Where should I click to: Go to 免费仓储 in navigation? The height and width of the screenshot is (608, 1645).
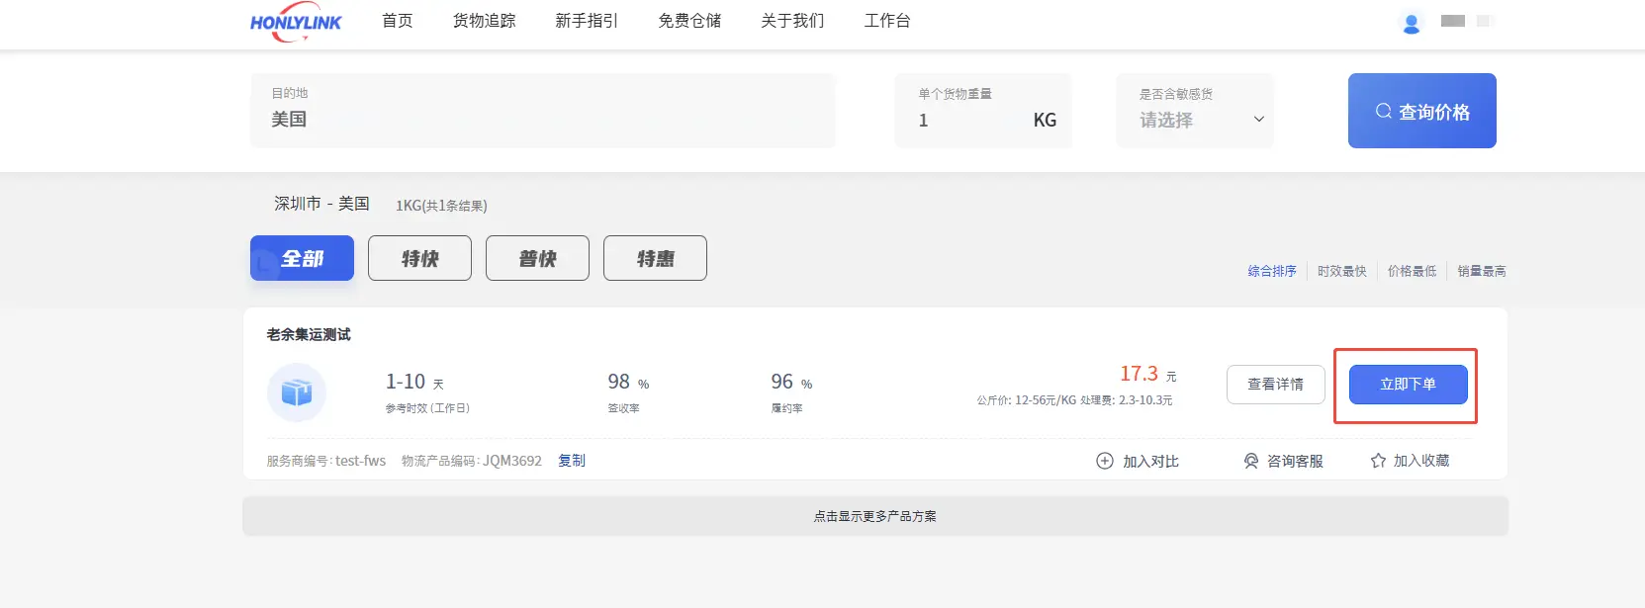689,21
